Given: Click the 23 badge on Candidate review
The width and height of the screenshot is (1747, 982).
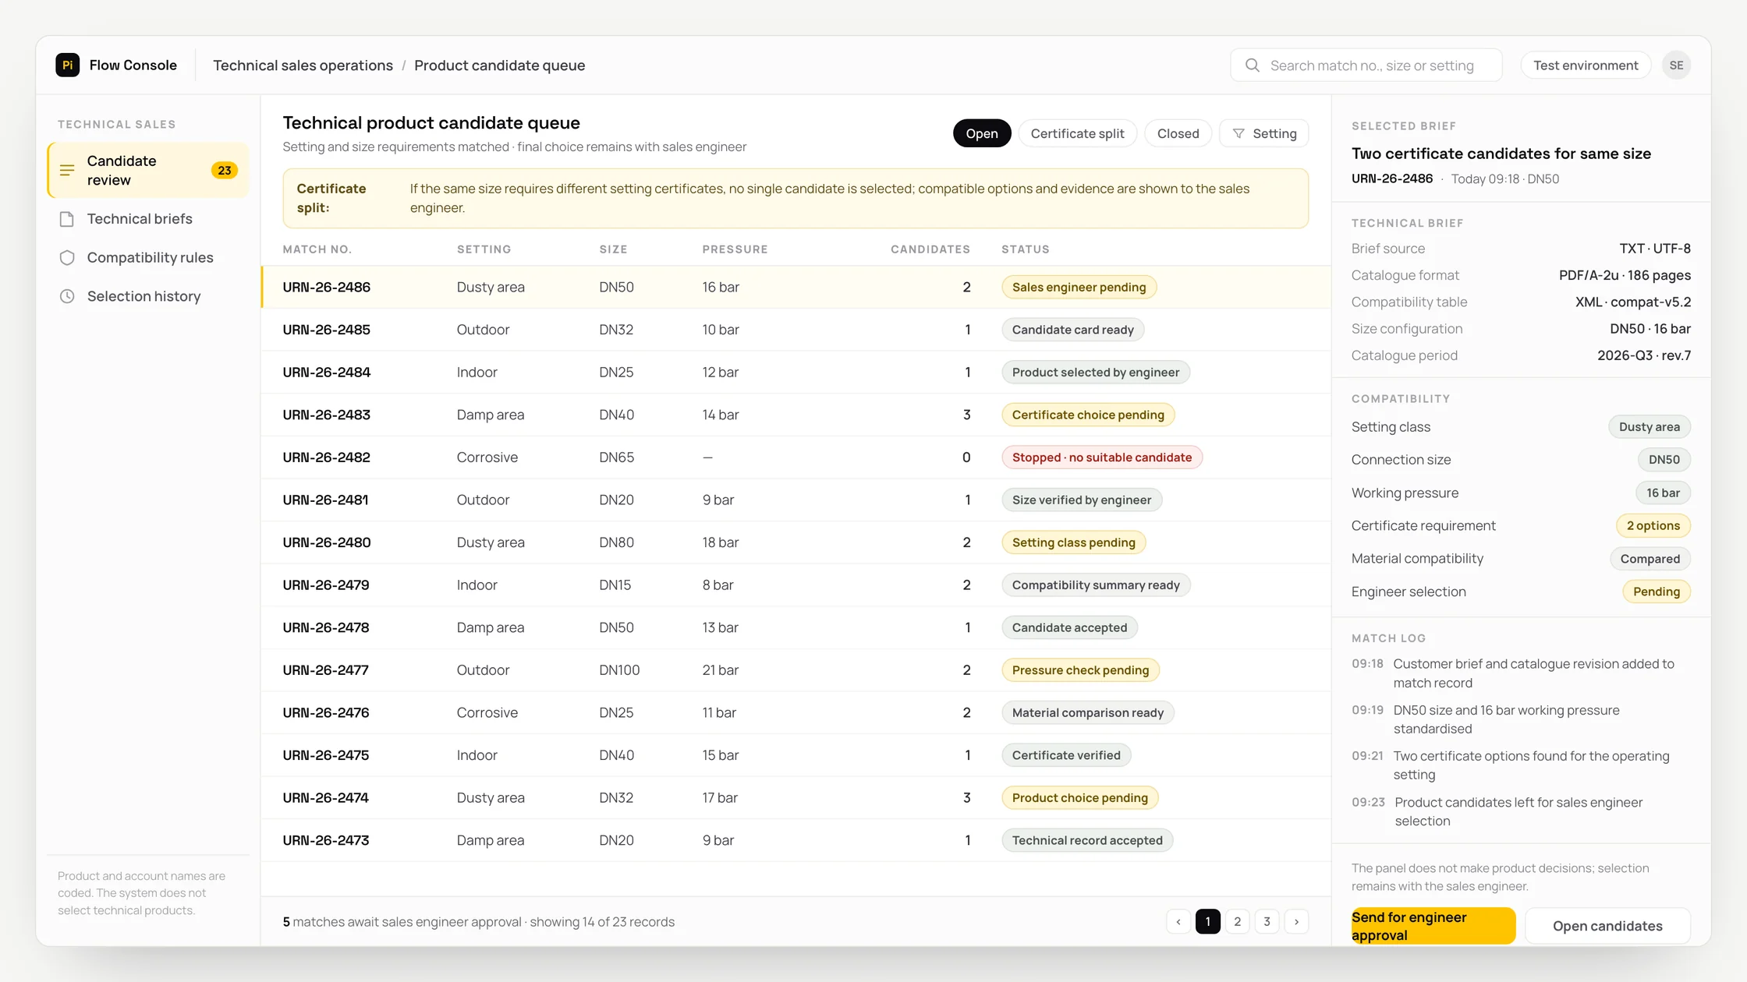Looking at the screenshot, I should pos(225,170).
